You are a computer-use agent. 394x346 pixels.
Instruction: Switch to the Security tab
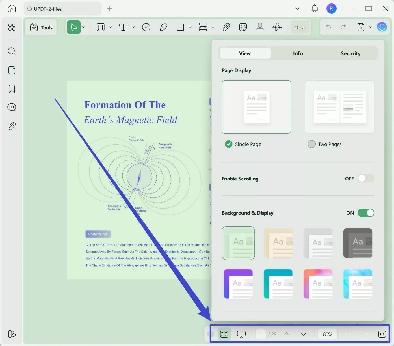click(x=350, y=53)
